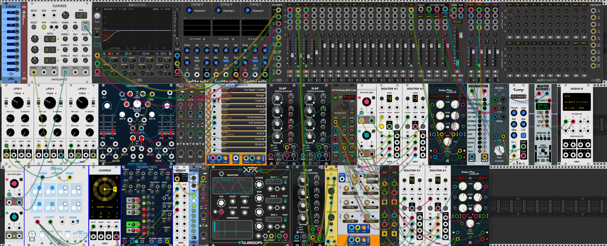Screen dimensions: 607x246
Task: Toggle the Master Recorder COMPRESSOR button
Action: point(548,133)
